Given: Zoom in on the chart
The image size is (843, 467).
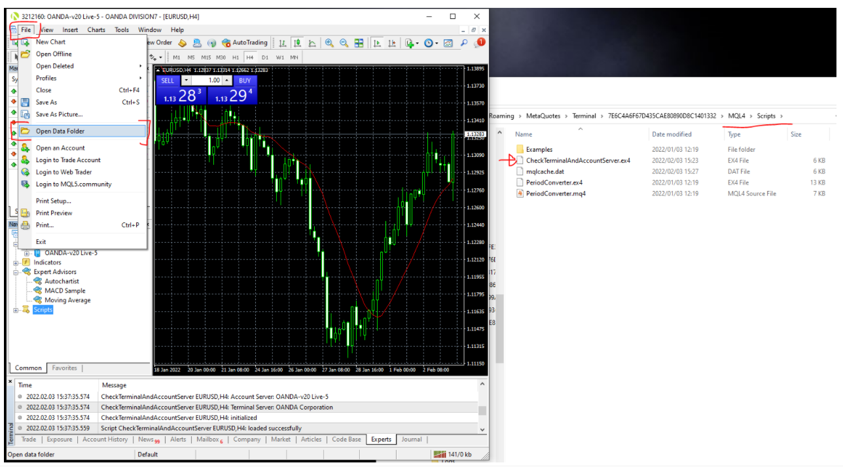Looking at the screenshot, I should (x=329, y=43).
